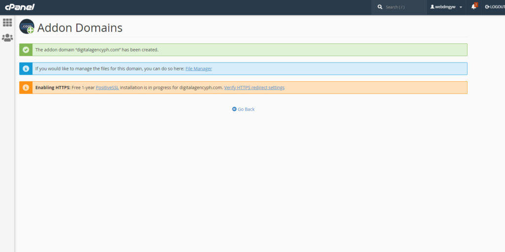The width and height of the screenshot is (505, 252).
Task: Click the green success checkmark icon
Action: (26, 50)
